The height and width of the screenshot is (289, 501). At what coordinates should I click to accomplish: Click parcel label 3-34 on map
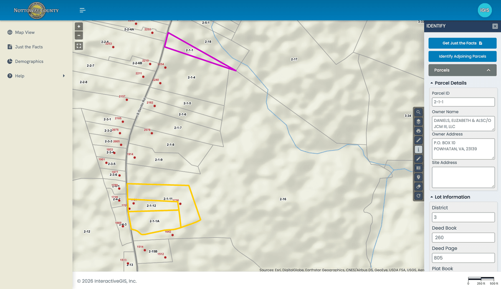408,116
